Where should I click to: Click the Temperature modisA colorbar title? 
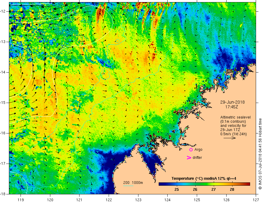(x=204, y=179)
